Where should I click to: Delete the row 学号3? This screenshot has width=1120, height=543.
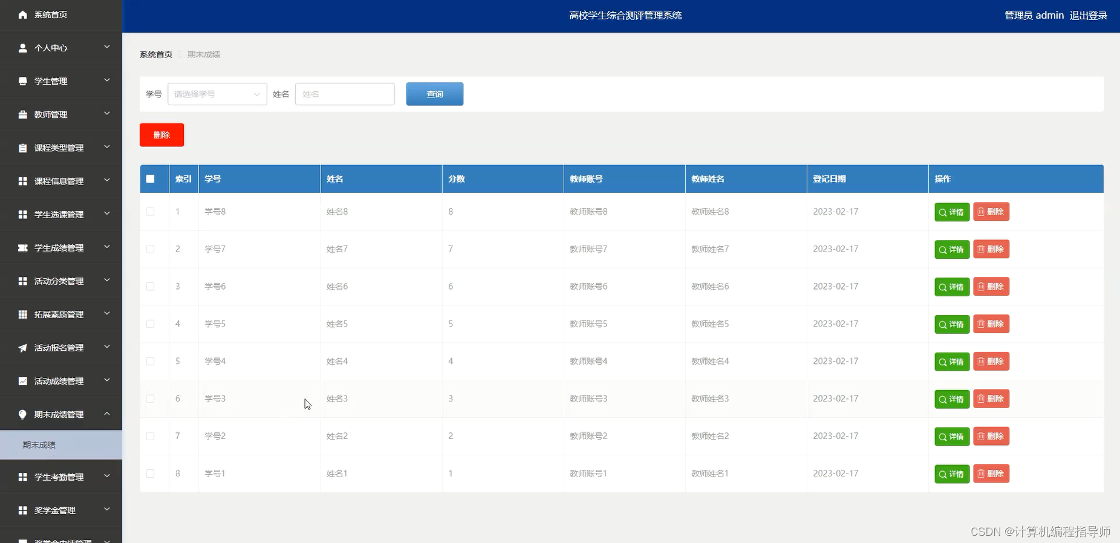coord(991,399)
